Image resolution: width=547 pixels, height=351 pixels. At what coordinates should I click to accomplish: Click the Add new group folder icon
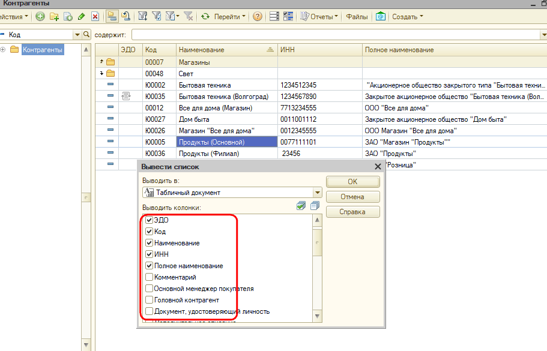(x=54, y=16)
